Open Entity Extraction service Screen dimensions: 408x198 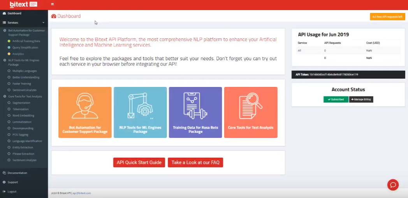[x=23, y=148]
